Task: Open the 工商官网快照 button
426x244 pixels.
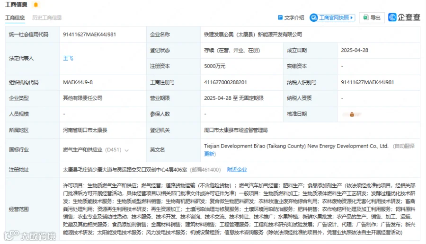Action: (x=332, y=17)
